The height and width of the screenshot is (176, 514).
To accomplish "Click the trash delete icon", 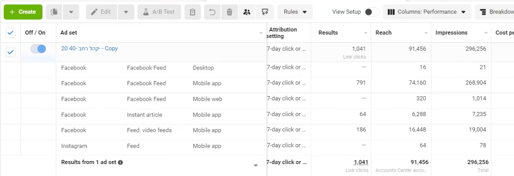I will (230, 12).
